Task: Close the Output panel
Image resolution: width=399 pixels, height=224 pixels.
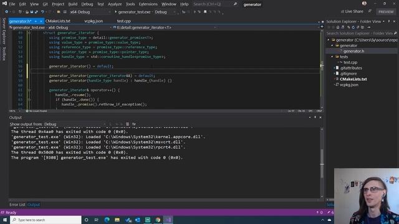Action: click(x=320, y=118)
